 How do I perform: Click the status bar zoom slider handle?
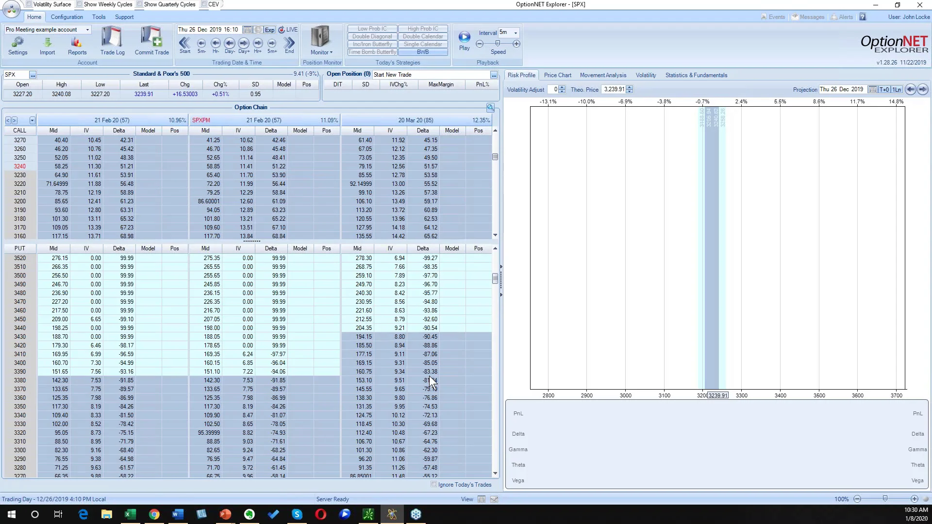coord(885,499)
